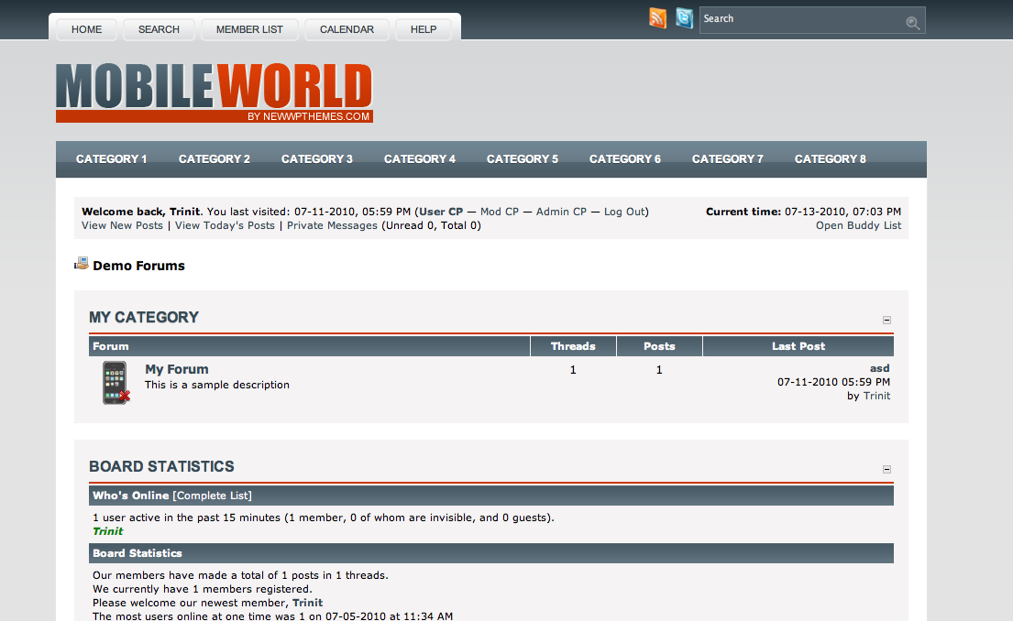
Task: Select Category 8 in navigation bar
Action: tap(830, 159)
